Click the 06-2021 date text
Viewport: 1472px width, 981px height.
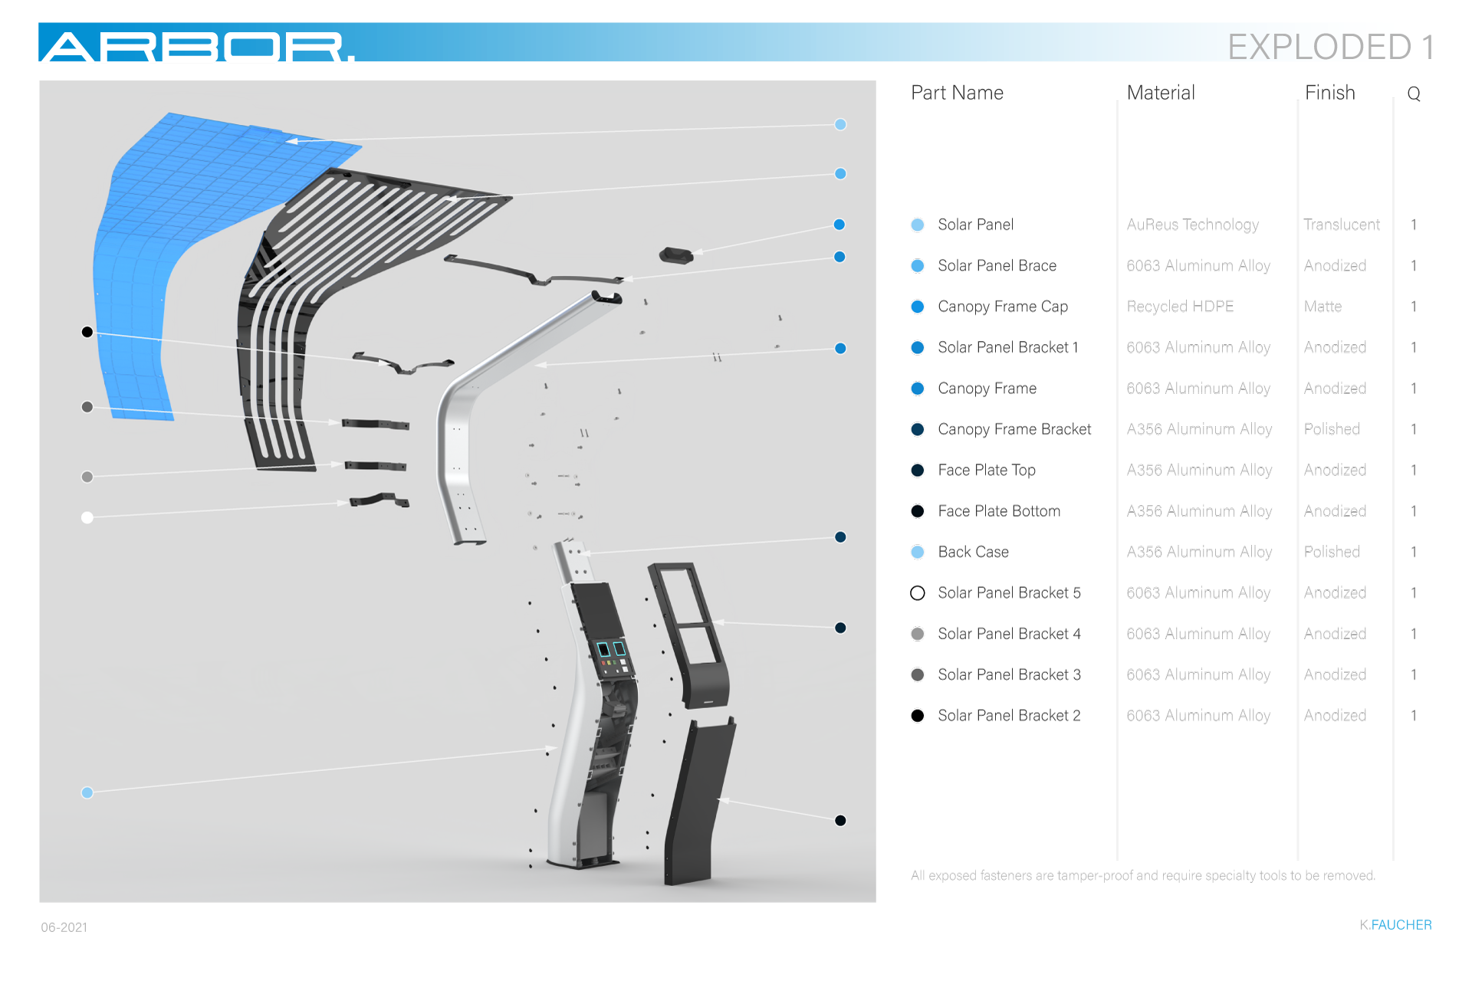(64, 927)
